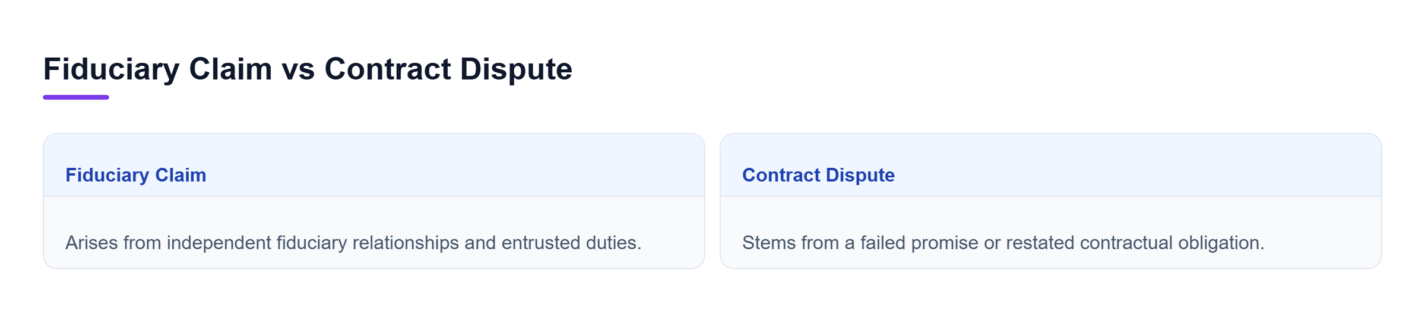This screenshot has height=312, width=1425.
Task: Click the phrase 'entrusted duties' in left card
Action: [571, 243]
